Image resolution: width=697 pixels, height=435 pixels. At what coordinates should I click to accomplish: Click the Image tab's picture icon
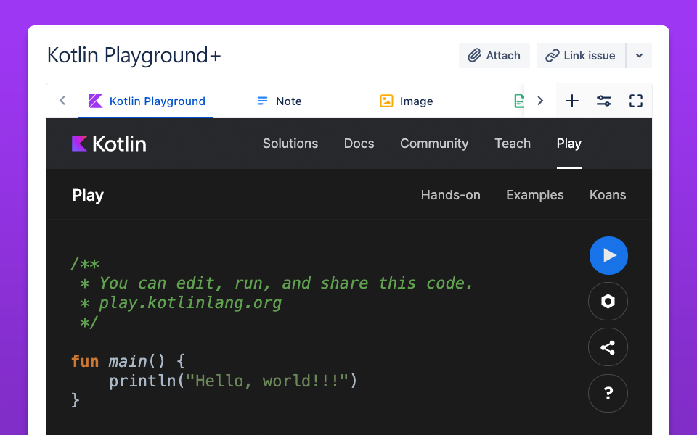tap(386, 101)
